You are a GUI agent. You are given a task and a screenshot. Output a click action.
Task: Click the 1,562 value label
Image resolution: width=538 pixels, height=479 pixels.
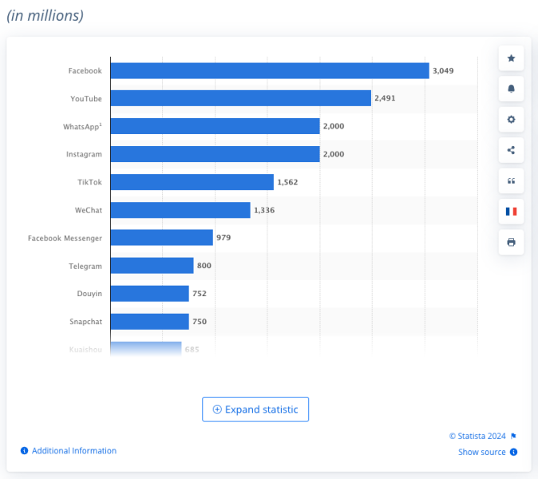click(x=287, y=182)
